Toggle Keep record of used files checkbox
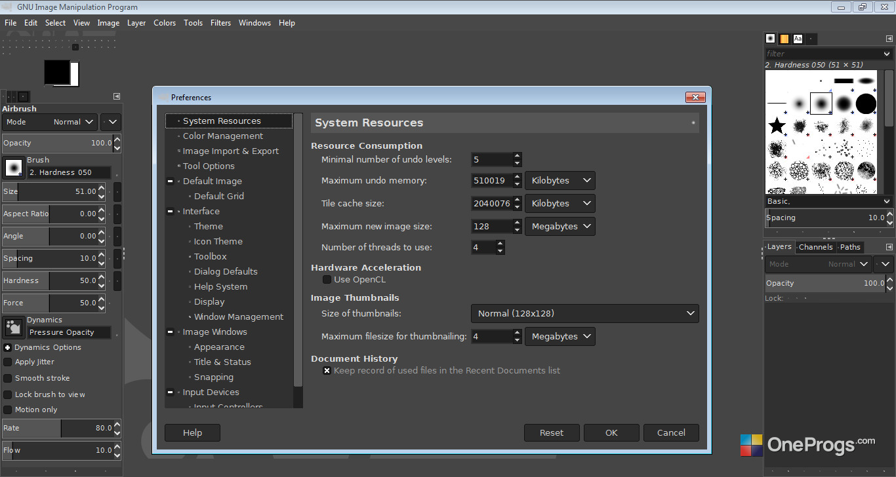 (x=327, y=371)
